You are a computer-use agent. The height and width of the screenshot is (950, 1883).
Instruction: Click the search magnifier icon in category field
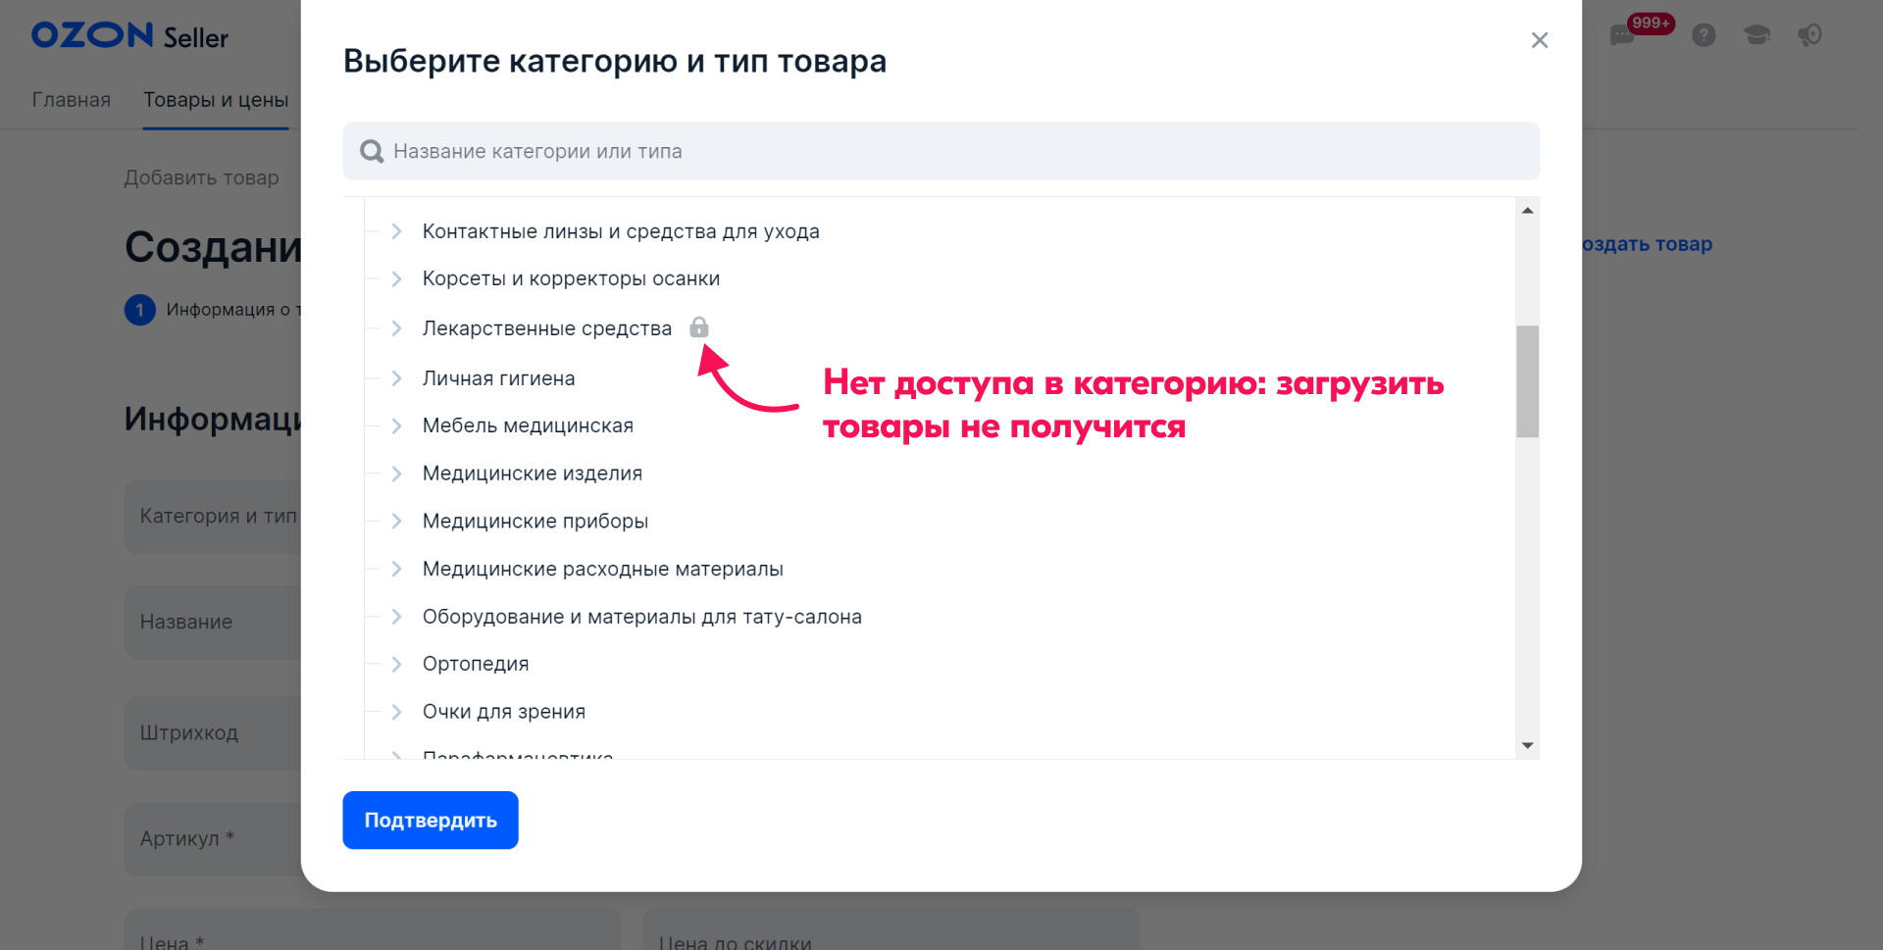coord(372,151)
